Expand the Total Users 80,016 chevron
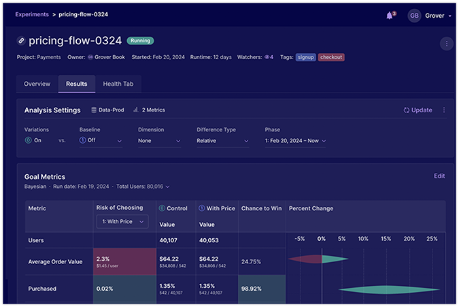Screen dimensions: 459x307 point(168,187)
